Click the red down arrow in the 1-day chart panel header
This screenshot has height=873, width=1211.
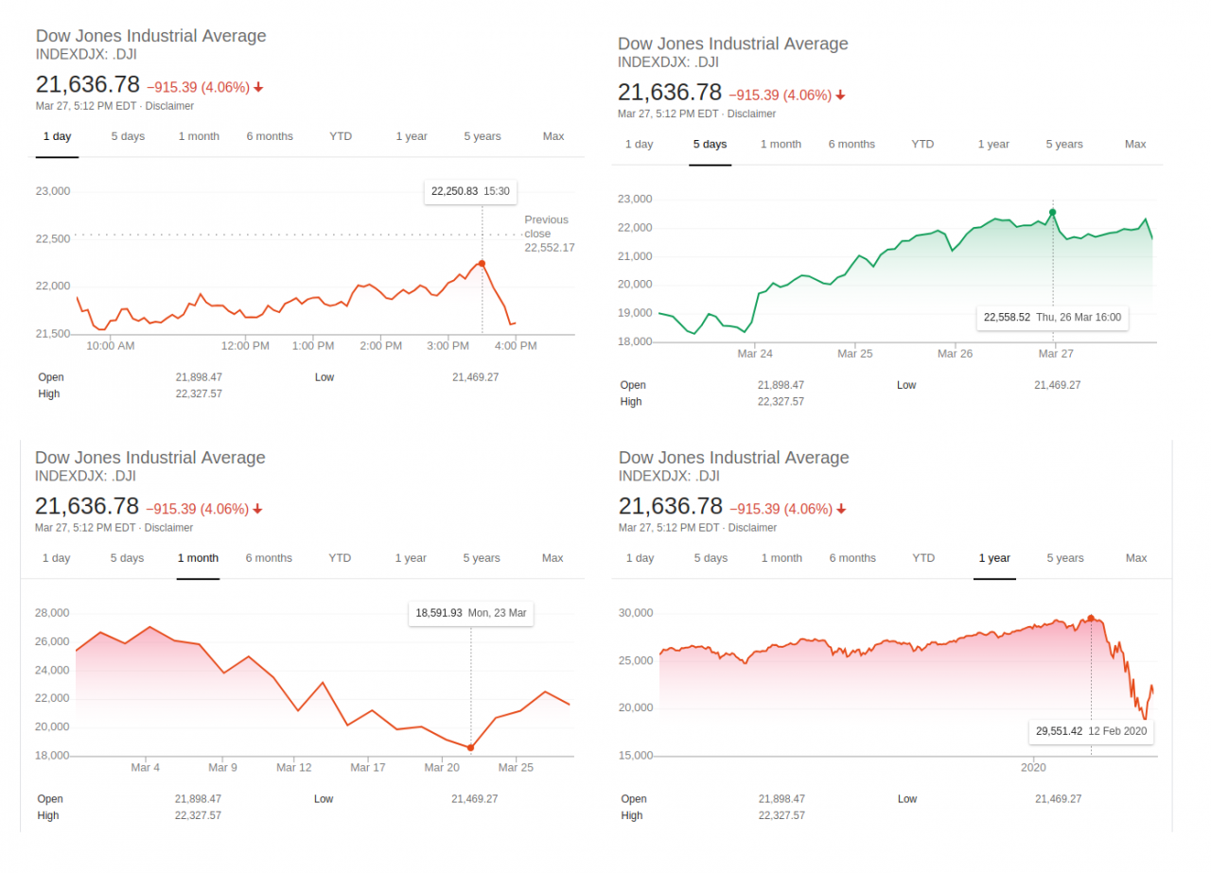coord(258,87)
